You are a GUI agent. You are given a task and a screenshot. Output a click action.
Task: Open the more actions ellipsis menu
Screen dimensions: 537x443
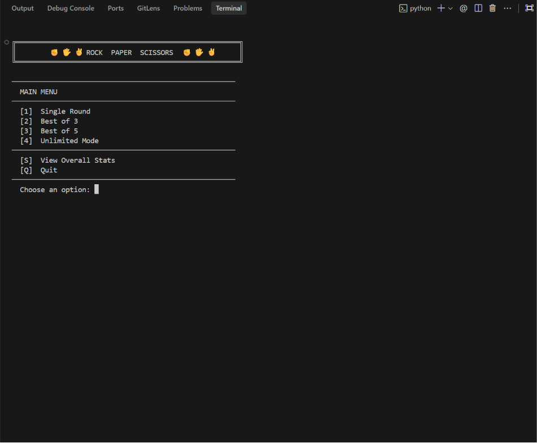click(x=508, y=8)
